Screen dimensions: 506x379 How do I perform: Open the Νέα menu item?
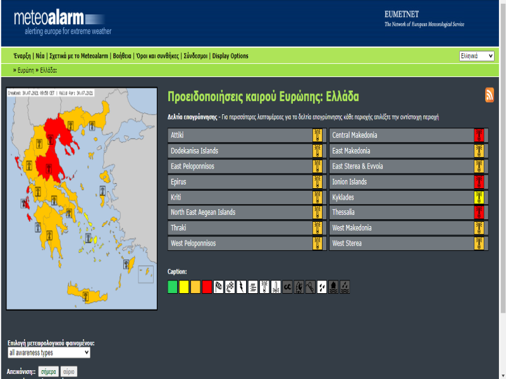(x=40, y=56)
